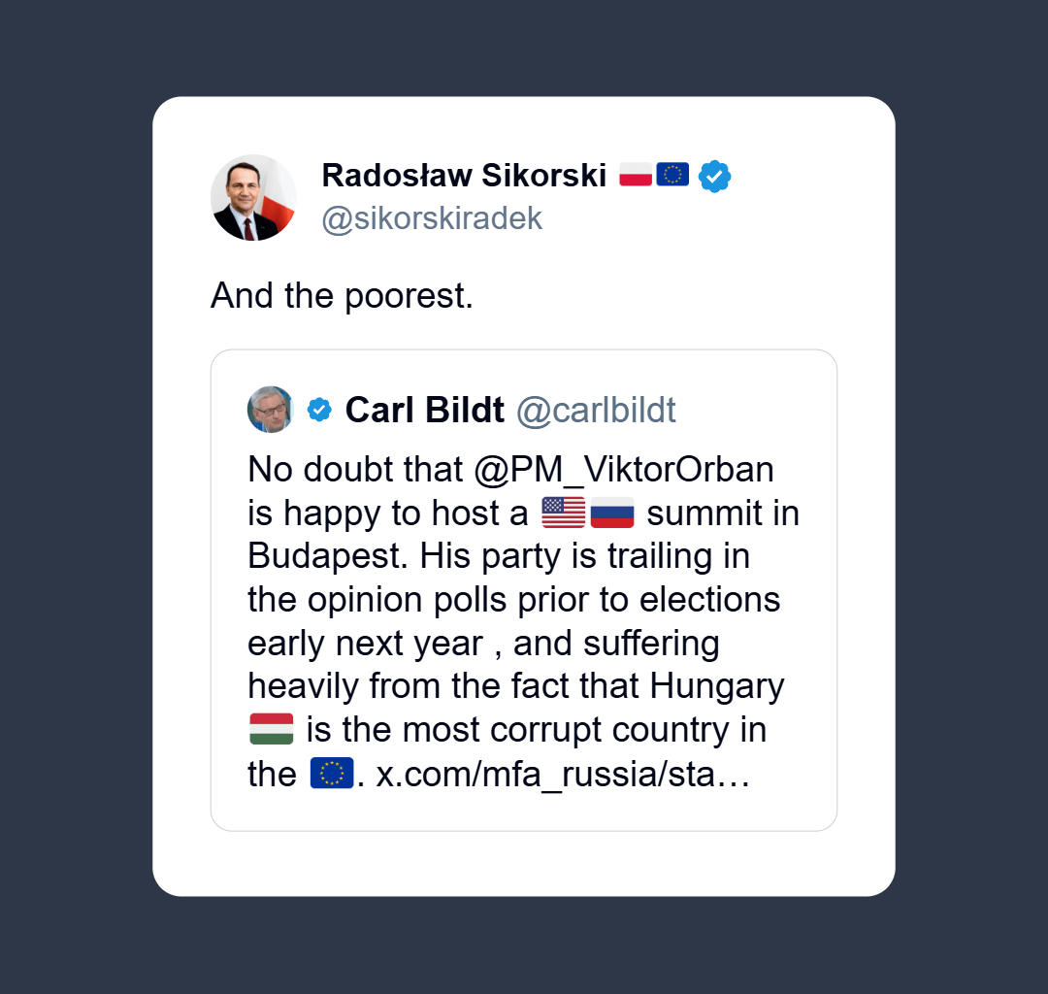
Task: Open the @carlbildt handle
Action: (x=596, y=411)
